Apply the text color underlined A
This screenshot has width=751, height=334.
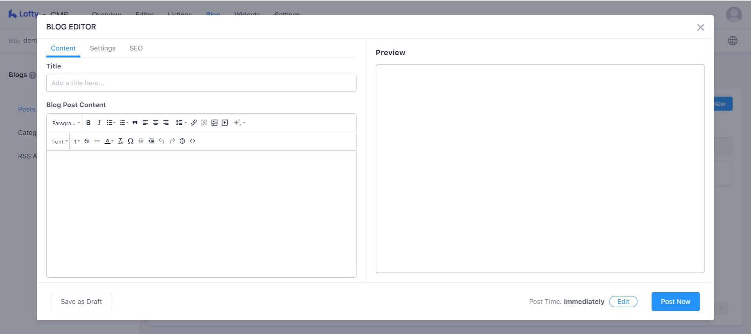click(107, 141)
